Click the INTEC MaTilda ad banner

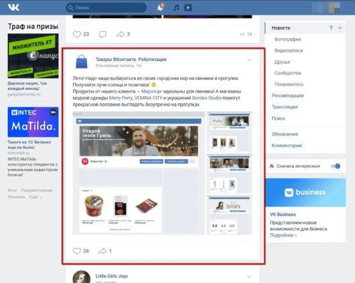tap(33, 122)
